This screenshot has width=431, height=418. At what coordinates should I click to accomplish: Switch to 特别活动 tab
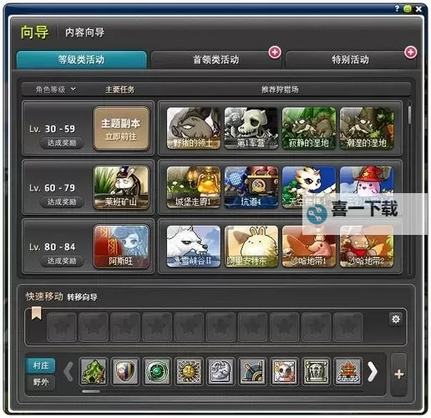350,59
